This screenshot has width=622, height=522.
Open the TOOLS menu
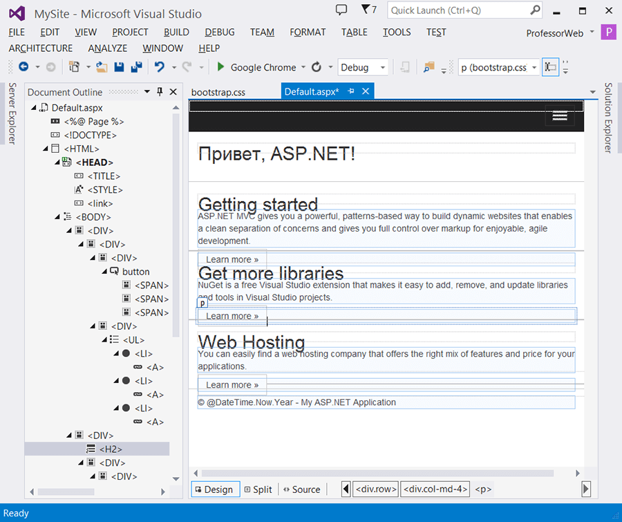point(397,32)
